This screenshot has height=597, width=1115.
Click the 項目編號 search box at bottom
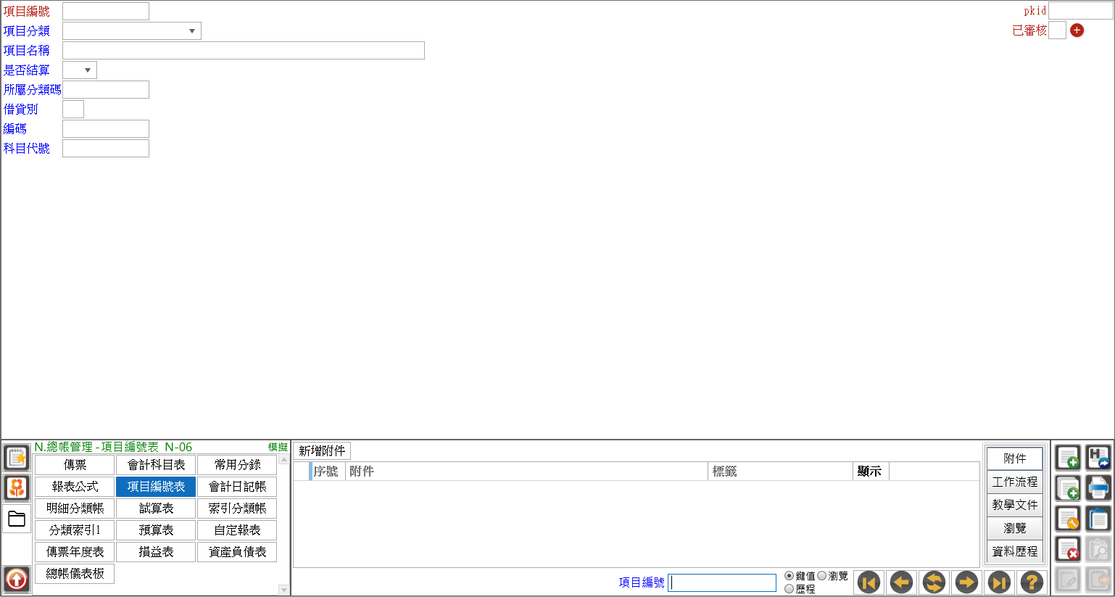coord(722,582)
